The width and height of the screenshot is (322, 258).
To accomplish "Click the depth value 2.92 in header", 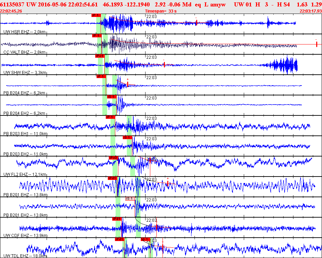I will click(159, 4).
